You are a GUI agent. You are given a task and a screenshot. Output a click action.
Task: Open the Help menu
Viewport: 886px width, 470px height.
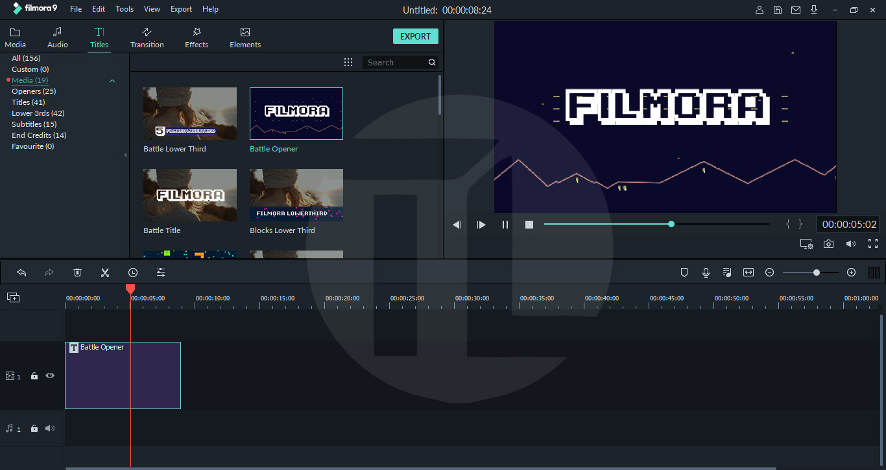[210, 9]
